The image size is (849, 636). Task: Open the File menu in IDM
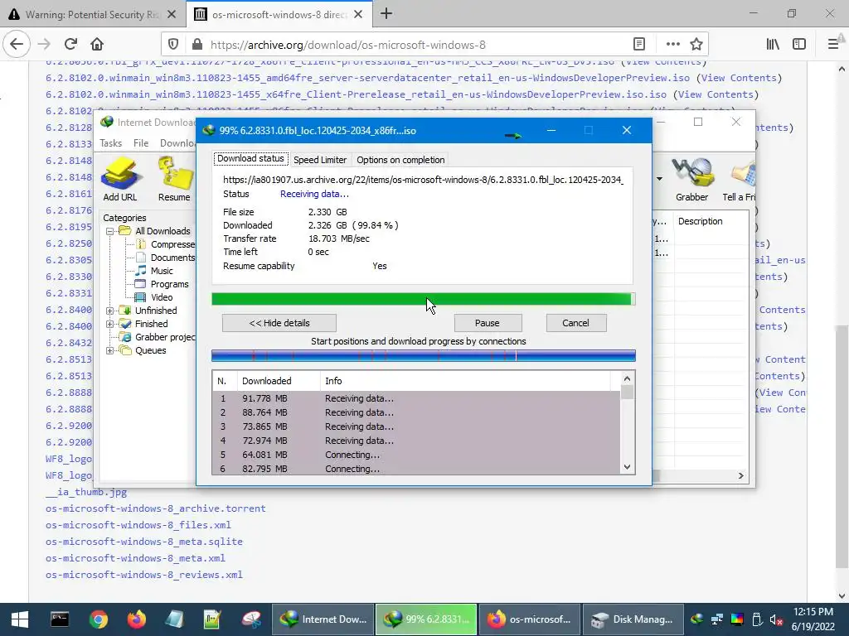coord(141,142)
